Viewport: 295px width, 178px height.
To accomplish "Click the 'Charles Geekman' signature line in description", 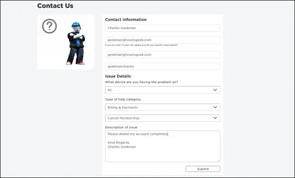I will (x=122, y=147).
